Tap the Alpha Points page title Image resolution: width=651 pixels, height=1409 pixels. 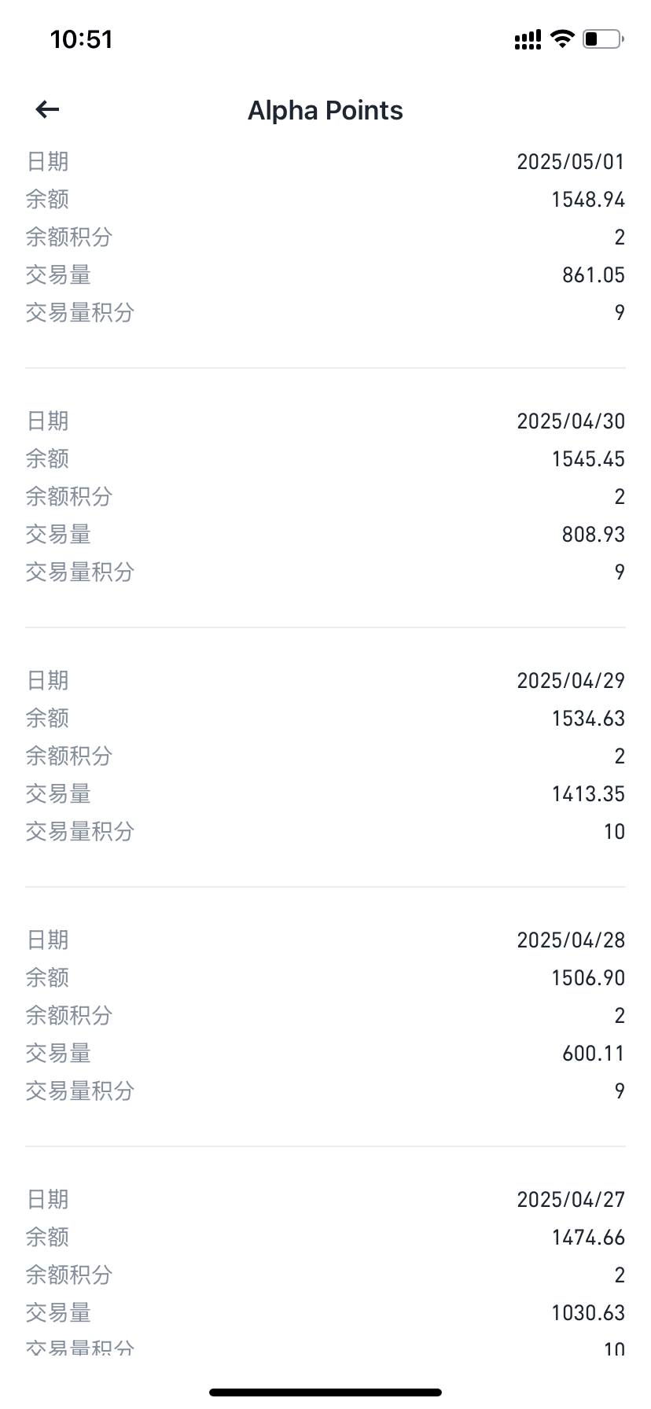tap(325, 111)
